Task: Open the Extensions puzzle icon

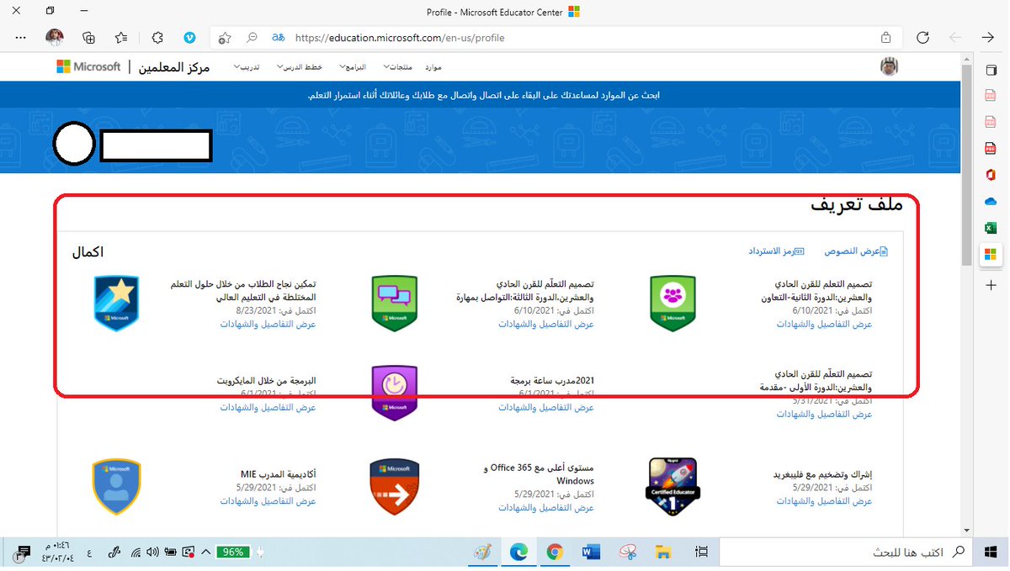Action: [x=157, y=37]
